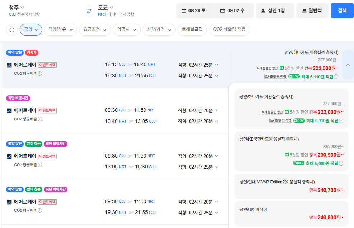
Task: Open the 시각/가격 sort dropdown
Action: pyautogui.click(x=159, y=29)
